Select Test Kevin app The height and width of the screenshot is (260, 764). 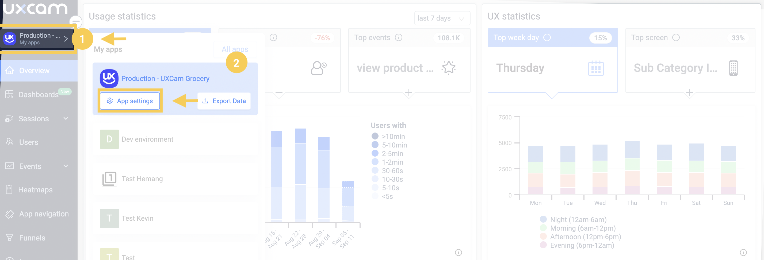(x=175, y=218)
